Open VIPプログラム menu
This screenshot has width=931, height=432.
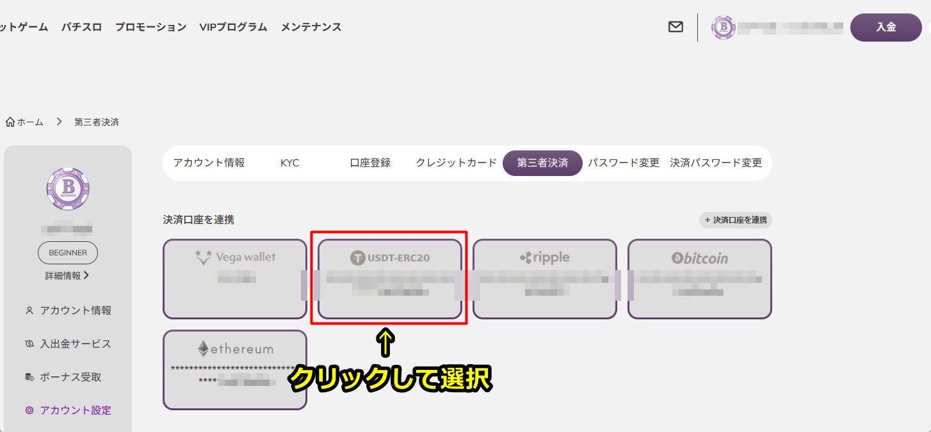233,27
